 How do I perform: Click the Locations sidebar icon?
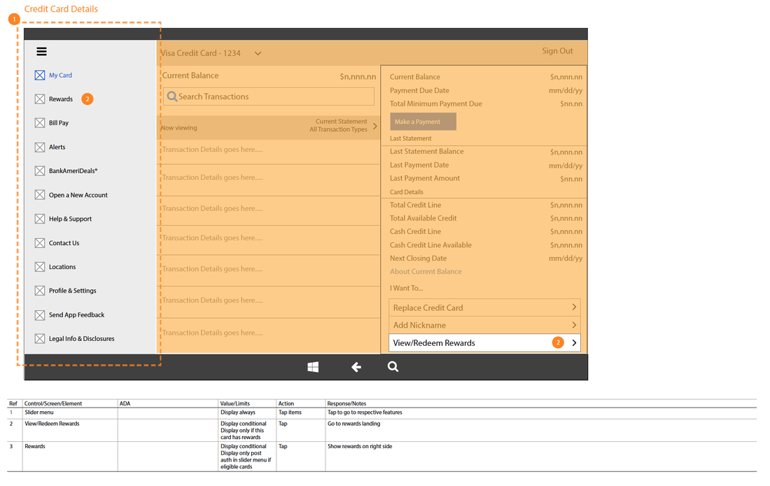click(x=40, y=267)
